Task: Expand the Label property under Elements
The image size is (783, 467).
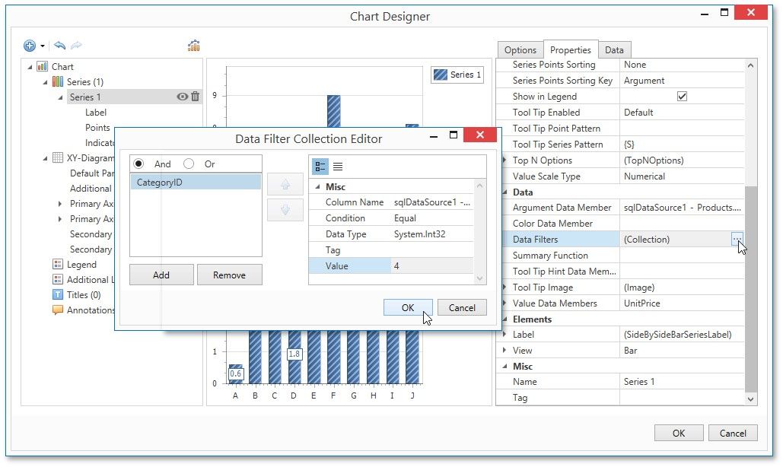Action: pyautogui.click(x=504, y=335)
